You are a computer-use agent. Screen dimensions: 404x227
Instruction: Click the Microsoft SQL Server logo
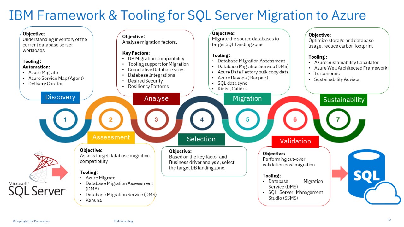point(37,174)
